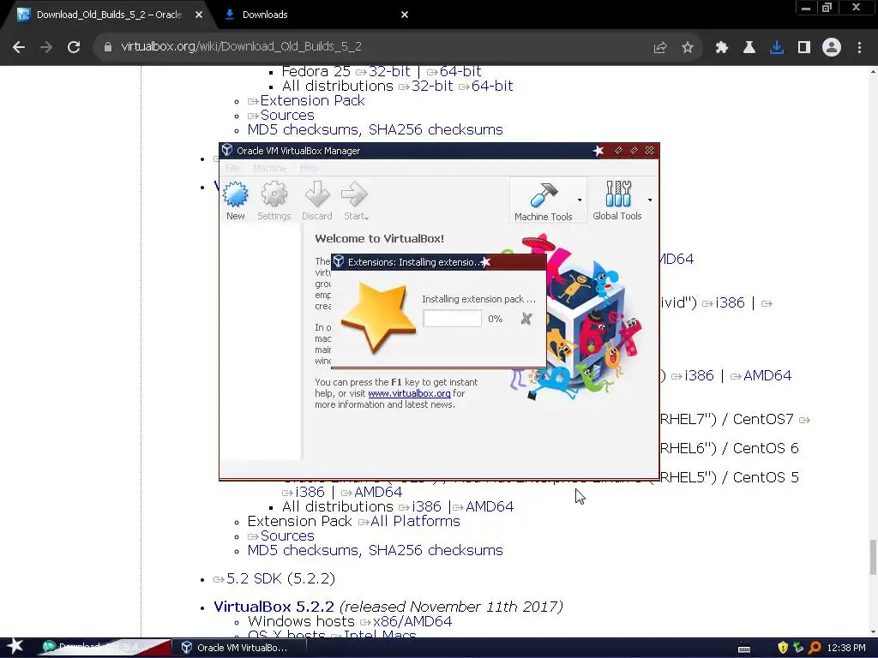Click the network tray icon beside the shield
The image size is (878, 658).
(x=798, y=648)
